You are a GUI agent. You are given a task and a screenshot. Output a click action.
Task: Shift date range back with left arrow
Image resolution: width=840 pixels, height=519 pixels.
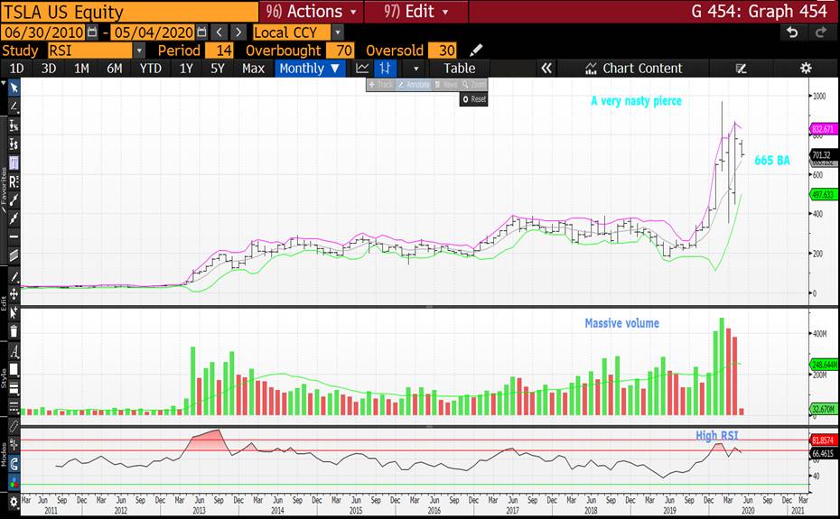point(219,32)
